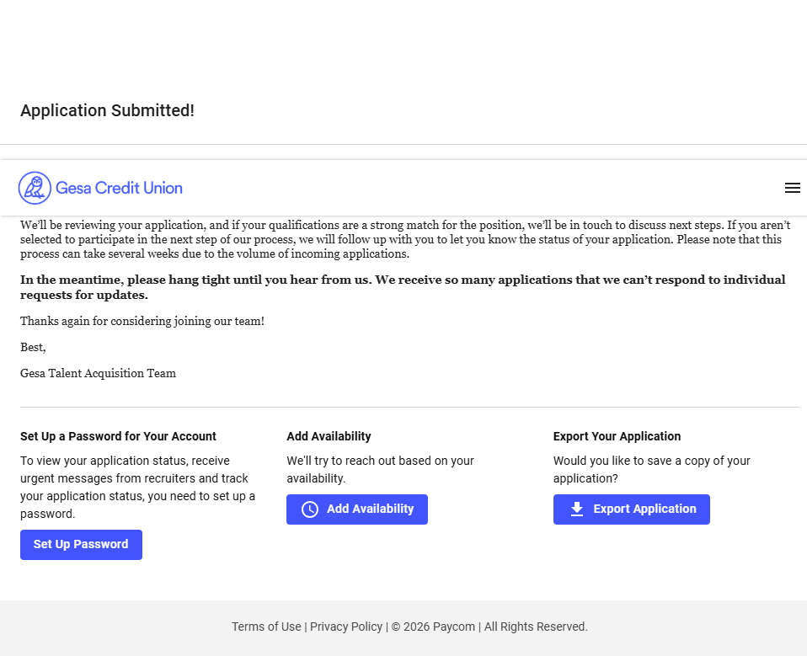Click the "Set Up a Password for Your Account" heading
Viewport: 807px width, 656px height.
[x=118, y=436]
